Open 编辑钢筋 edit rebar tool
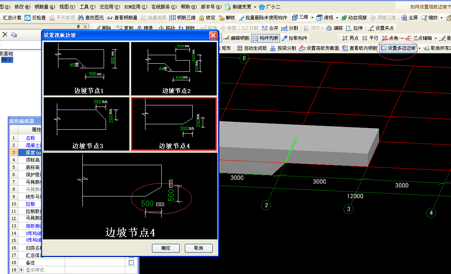The width and height of the screenshot is (451, 274). [236, 38]
